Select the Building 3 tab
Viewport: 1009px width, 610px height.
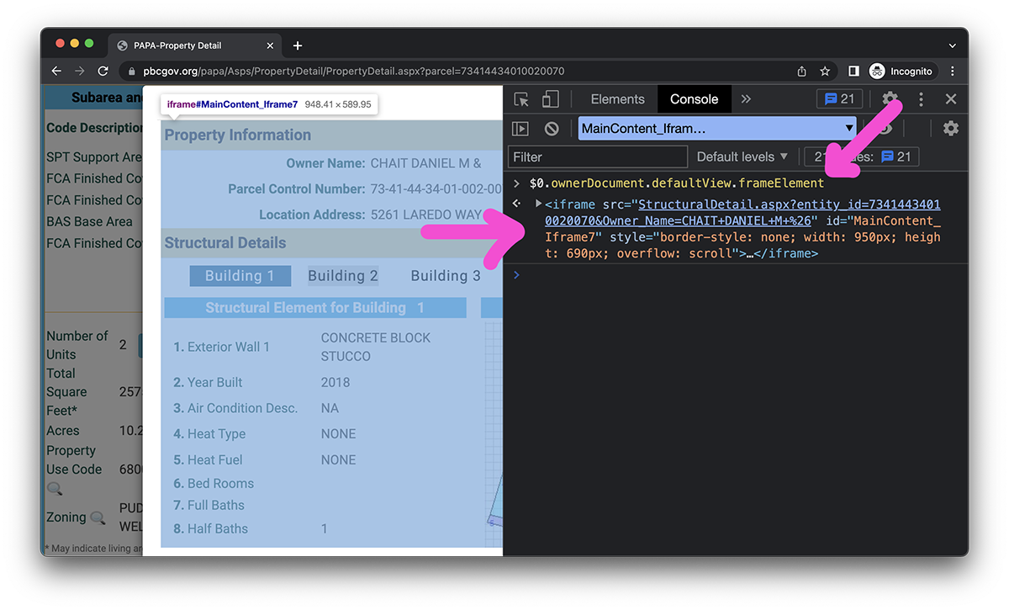(x=446, y=276)
